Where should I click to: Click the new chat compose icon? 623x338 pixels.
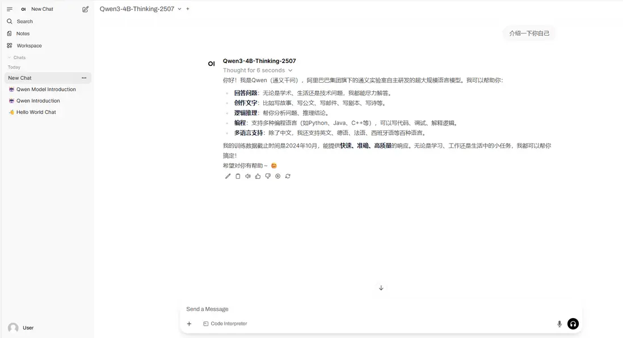[86, 9]
